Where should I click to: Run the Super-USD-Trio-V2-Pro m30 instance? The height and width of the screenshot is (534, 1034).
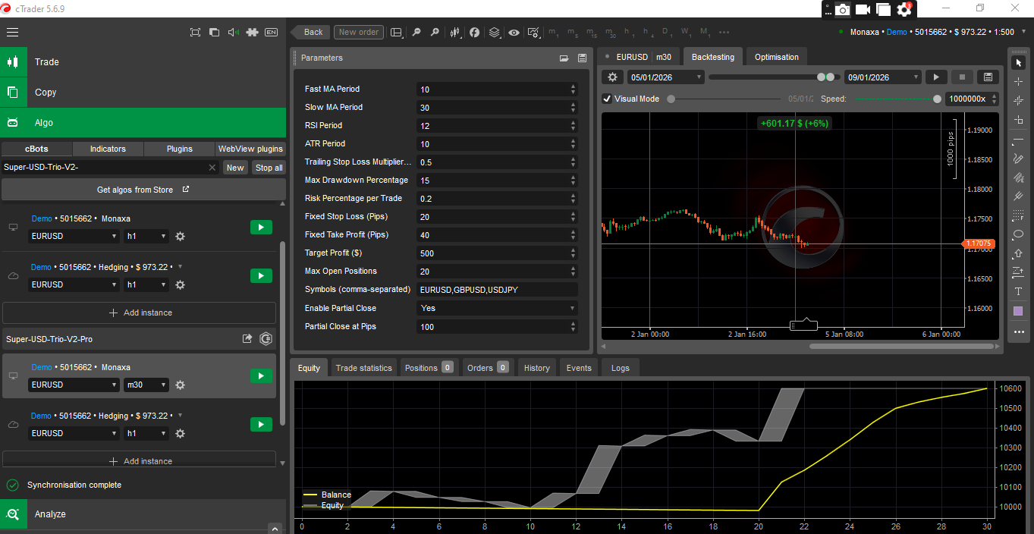[x=261, y=376]
